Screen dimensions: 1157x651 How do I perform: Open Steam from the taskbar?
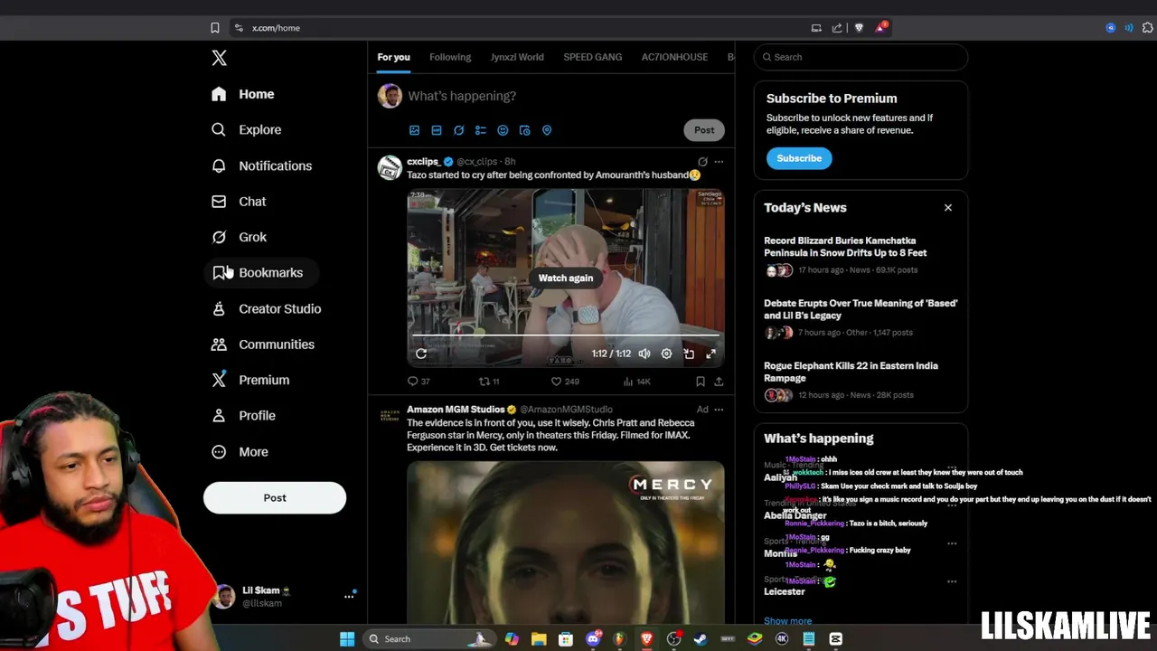coord(701,639)
